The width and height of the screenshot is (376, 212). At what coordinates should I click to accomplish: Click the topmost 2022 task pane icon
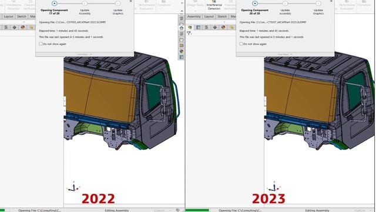[182, 18]
